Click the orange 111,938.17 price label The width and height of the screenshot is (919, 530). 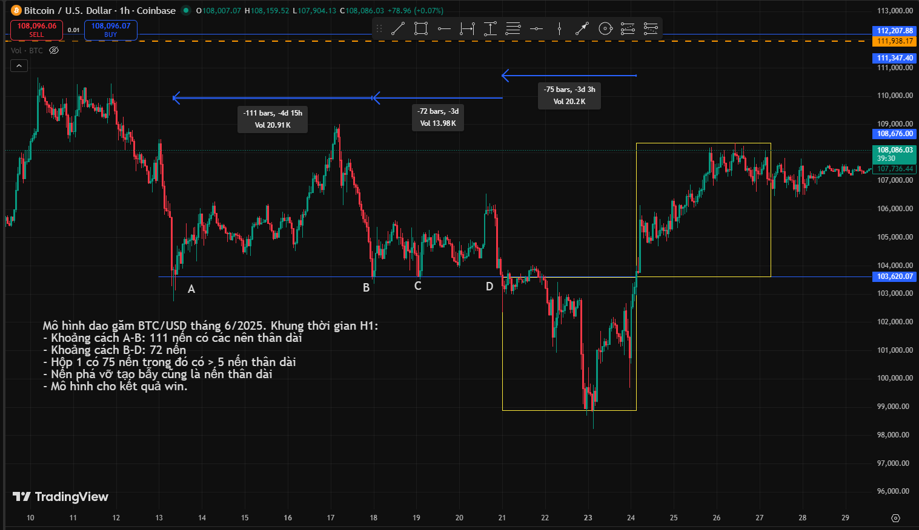click(x=895, y=41)
